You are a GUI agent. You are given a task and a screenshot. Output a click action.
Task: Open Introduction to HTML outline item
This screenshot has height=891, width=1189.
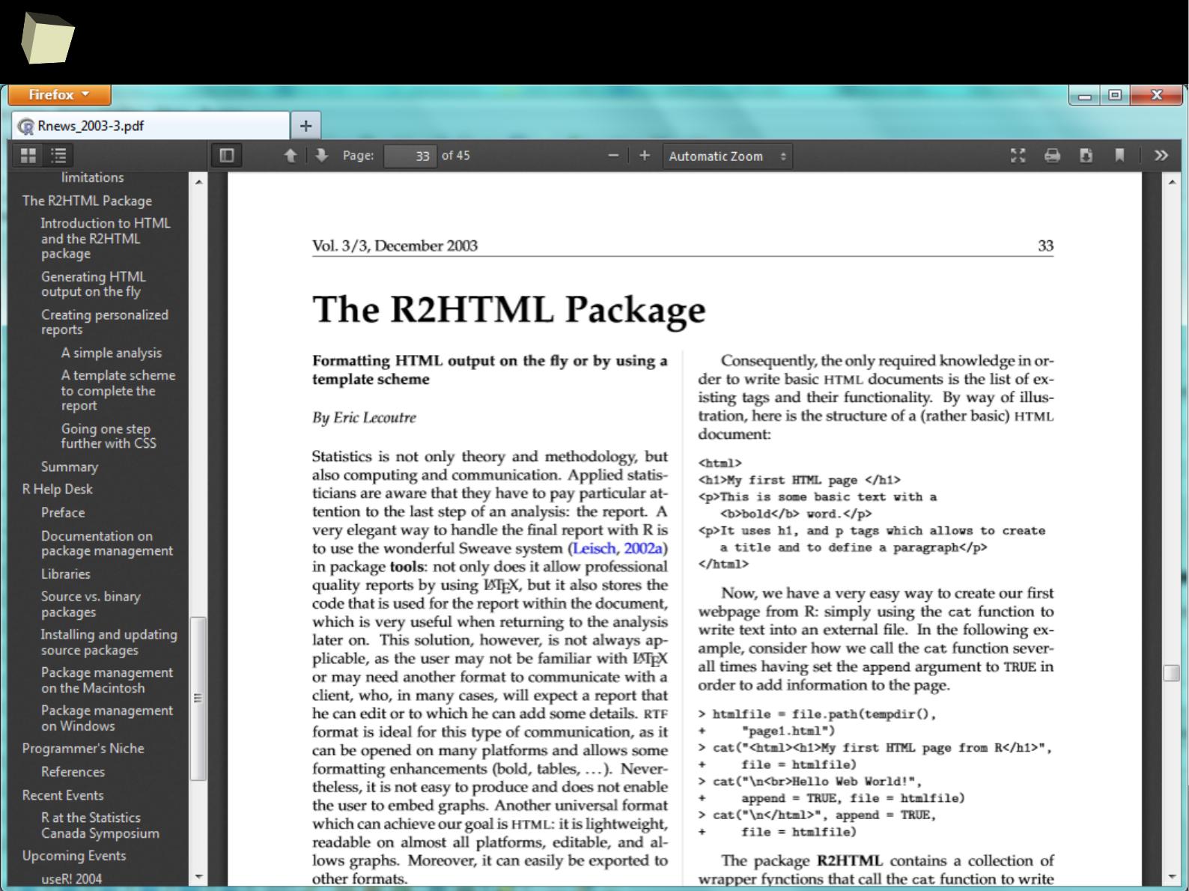(106, 238)
